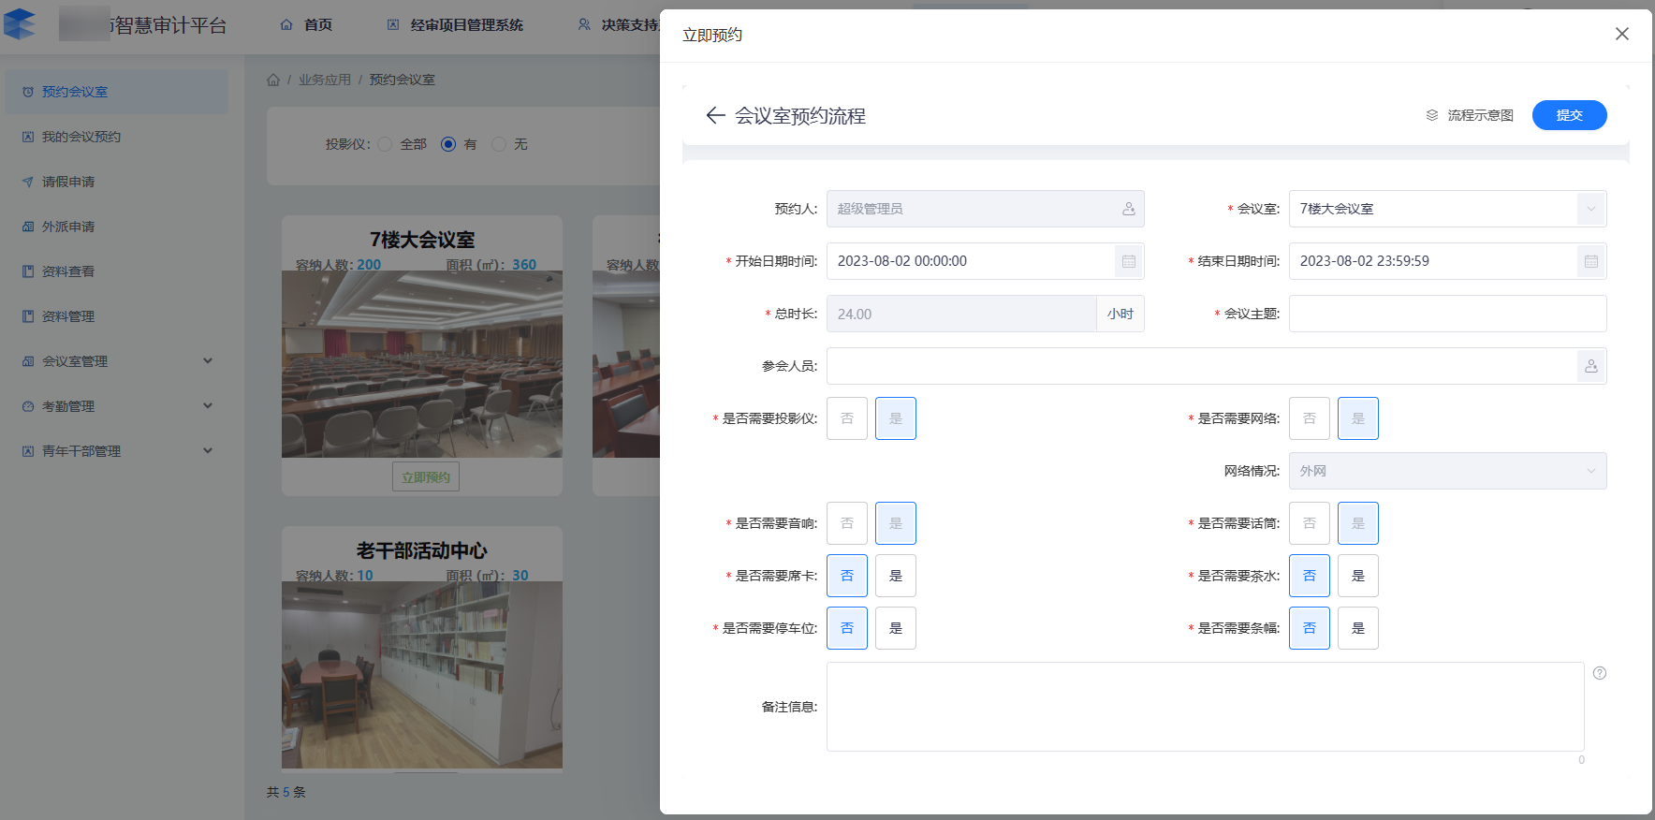Screen dimensions: 1655x820
Task: Open 资料查看 sidebar item
Action: 116,271
